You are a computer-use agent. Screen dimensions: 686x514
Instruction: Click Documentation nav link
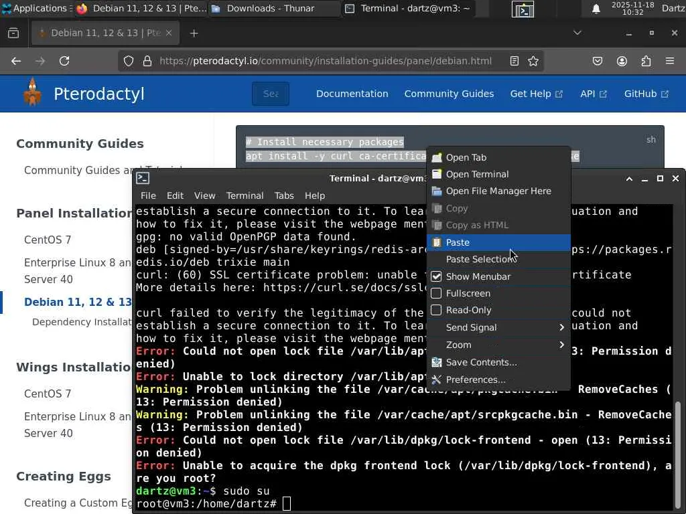point(352,94)
